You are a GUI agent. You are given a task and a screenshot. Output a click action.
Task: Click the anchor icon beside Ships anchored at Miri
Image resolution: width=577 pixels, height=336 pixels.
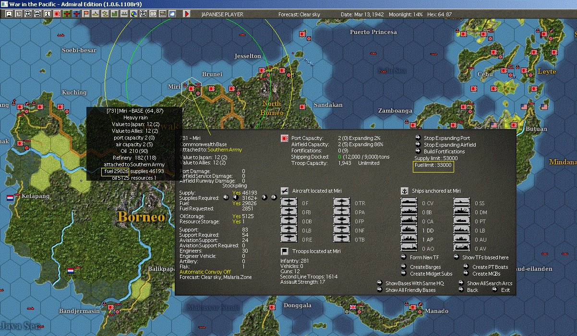(404, 191)
